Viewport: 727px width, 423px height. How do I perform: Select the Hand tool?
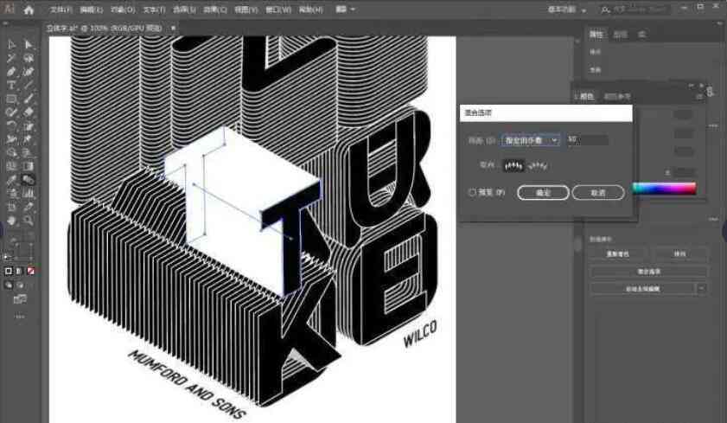click(x=11, y=221)
